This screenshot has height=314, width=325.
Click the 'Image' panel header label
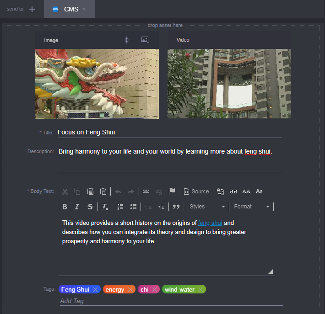(51, 40)
